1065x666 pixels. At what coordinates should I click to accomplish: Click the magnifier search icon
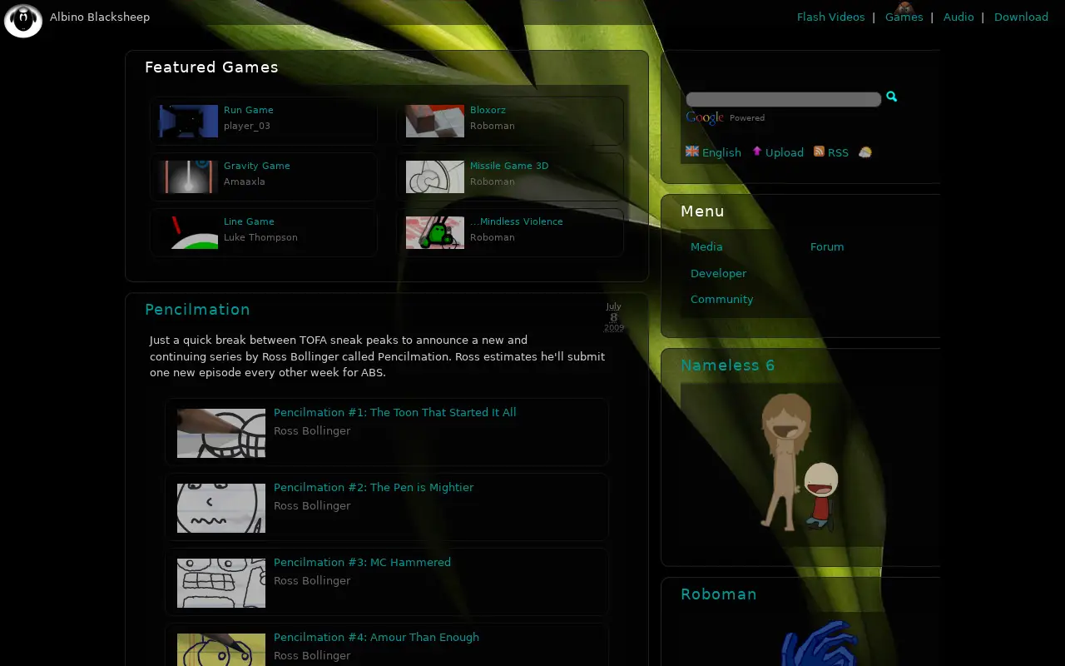(x=891, y=97)
